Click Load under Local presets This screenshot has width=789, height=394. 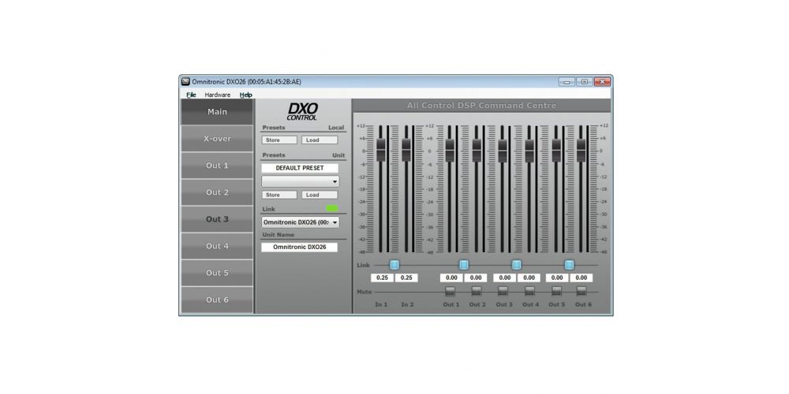[320, 140]
